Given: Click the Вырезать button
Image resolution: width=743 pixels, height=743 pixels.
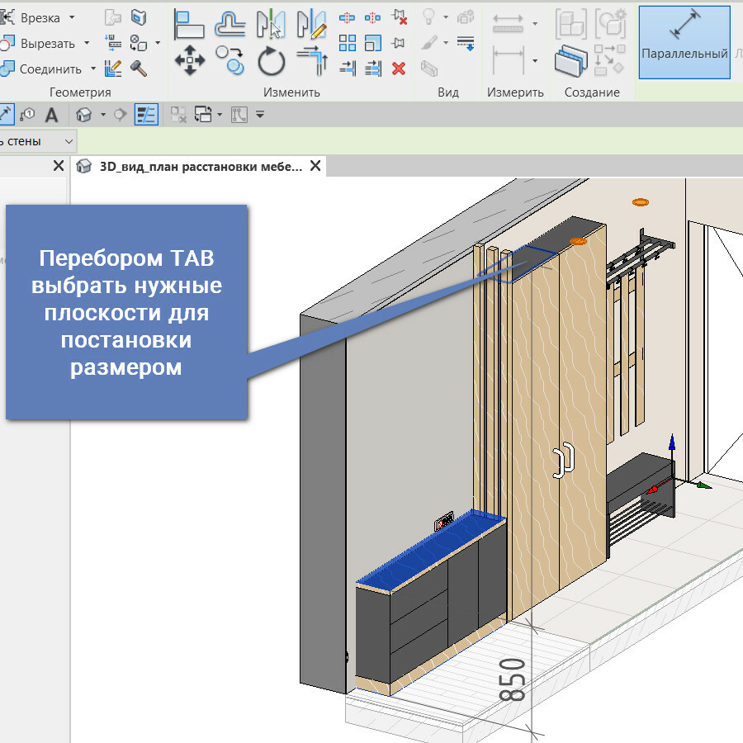Looking at the screenshot, I should tap(38, 44).
